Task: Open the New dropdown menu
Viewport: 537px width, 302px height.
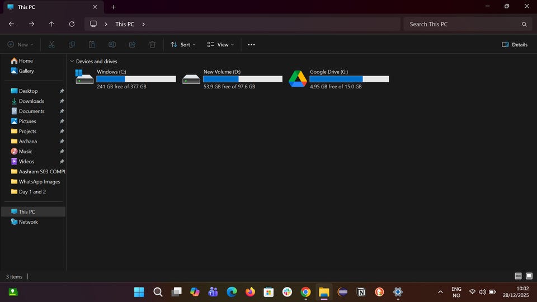Action: 21,45
